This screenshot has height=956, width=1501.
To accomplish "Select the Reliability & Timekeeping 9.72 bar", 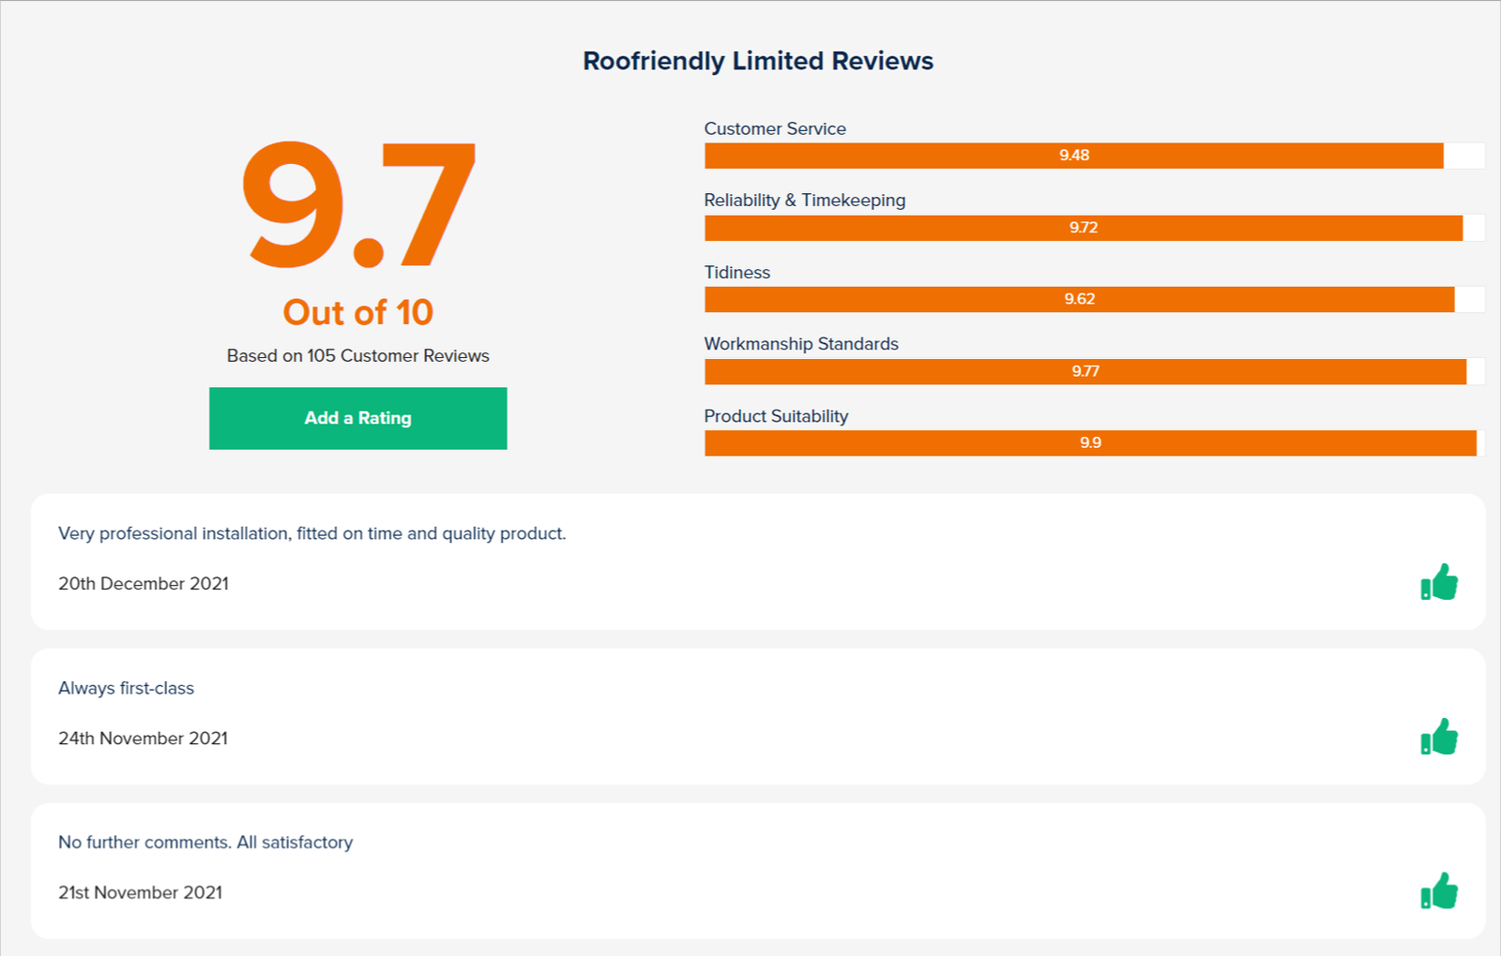I will click(1084, 228).
